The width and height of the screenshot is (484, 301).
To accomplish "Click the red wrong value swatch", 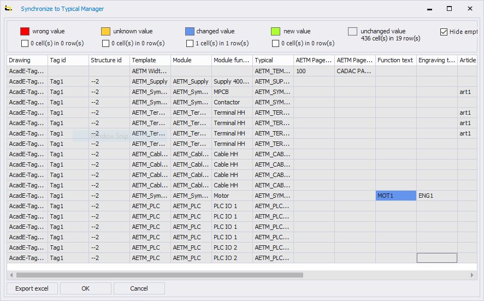I will (25, 32).
